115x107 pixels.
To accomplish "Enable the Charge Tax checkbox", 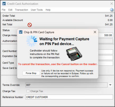I will [28, 91].
